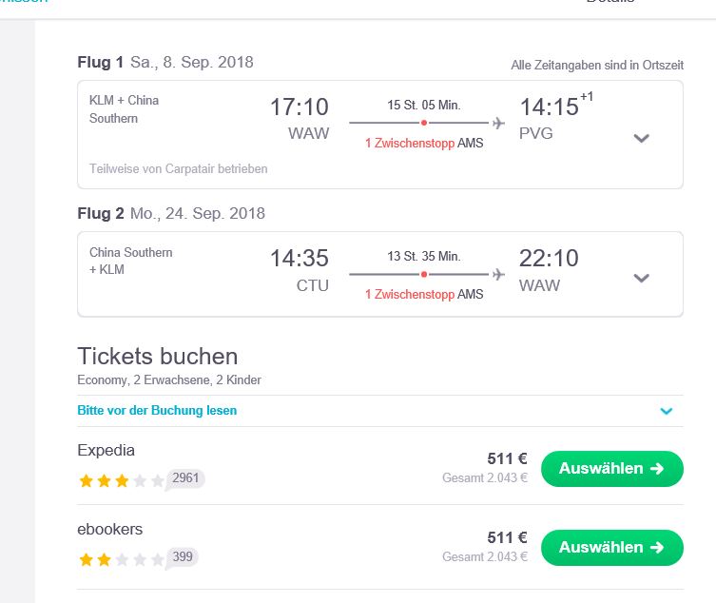The image size is (716, 603).
Task: Open ebookers 399 reviews bubble
Action: [183, 557]
